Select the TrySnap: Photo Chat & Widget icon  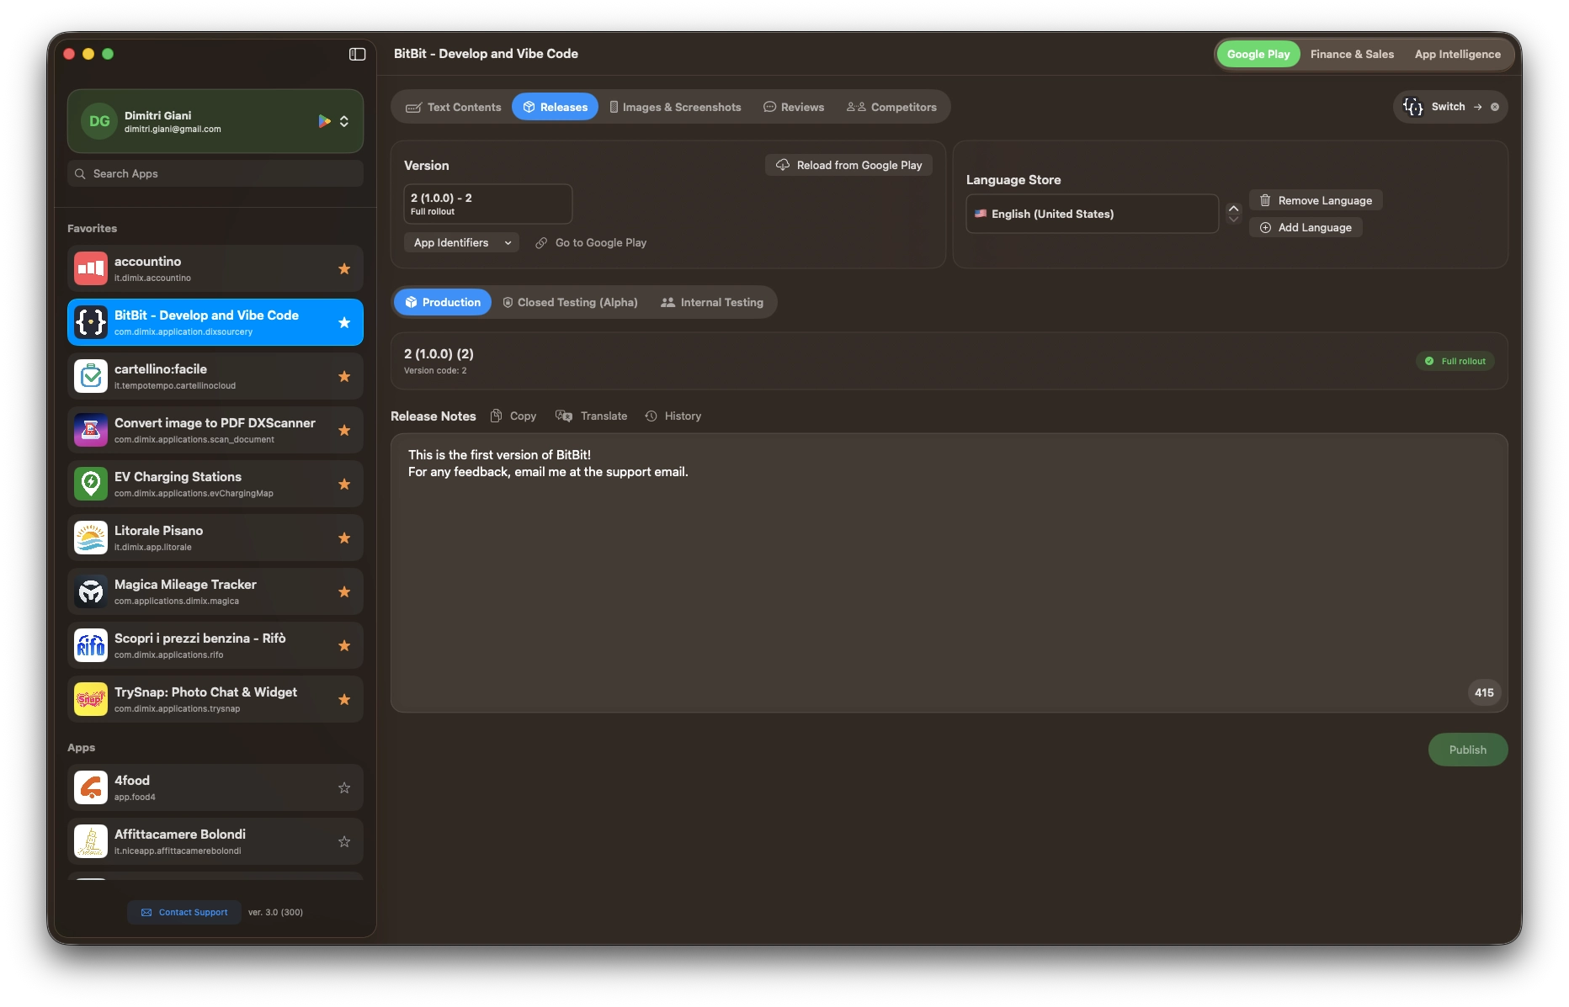pyautogui.click(x=90, y=698)
